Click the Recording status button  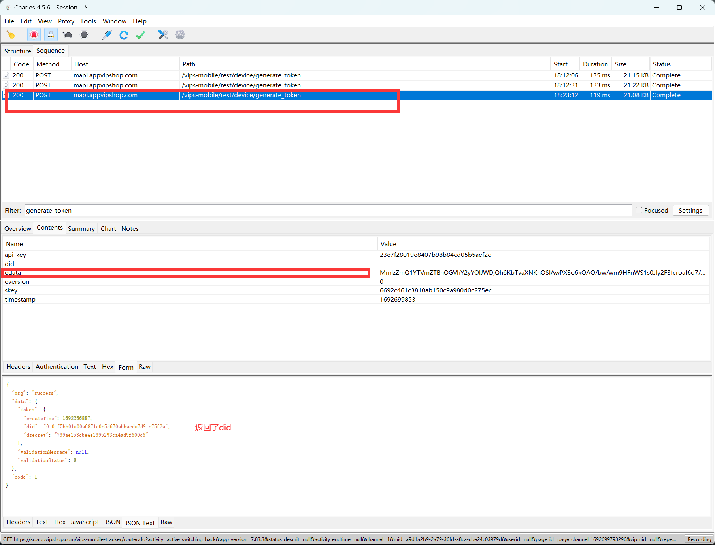click(699, 539)
